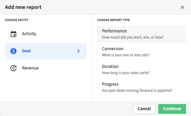The width and height of the screenshot is (191, 116).
Task: Click the Revenue recurring dollar icon
Action: click(x=13, y=68)
